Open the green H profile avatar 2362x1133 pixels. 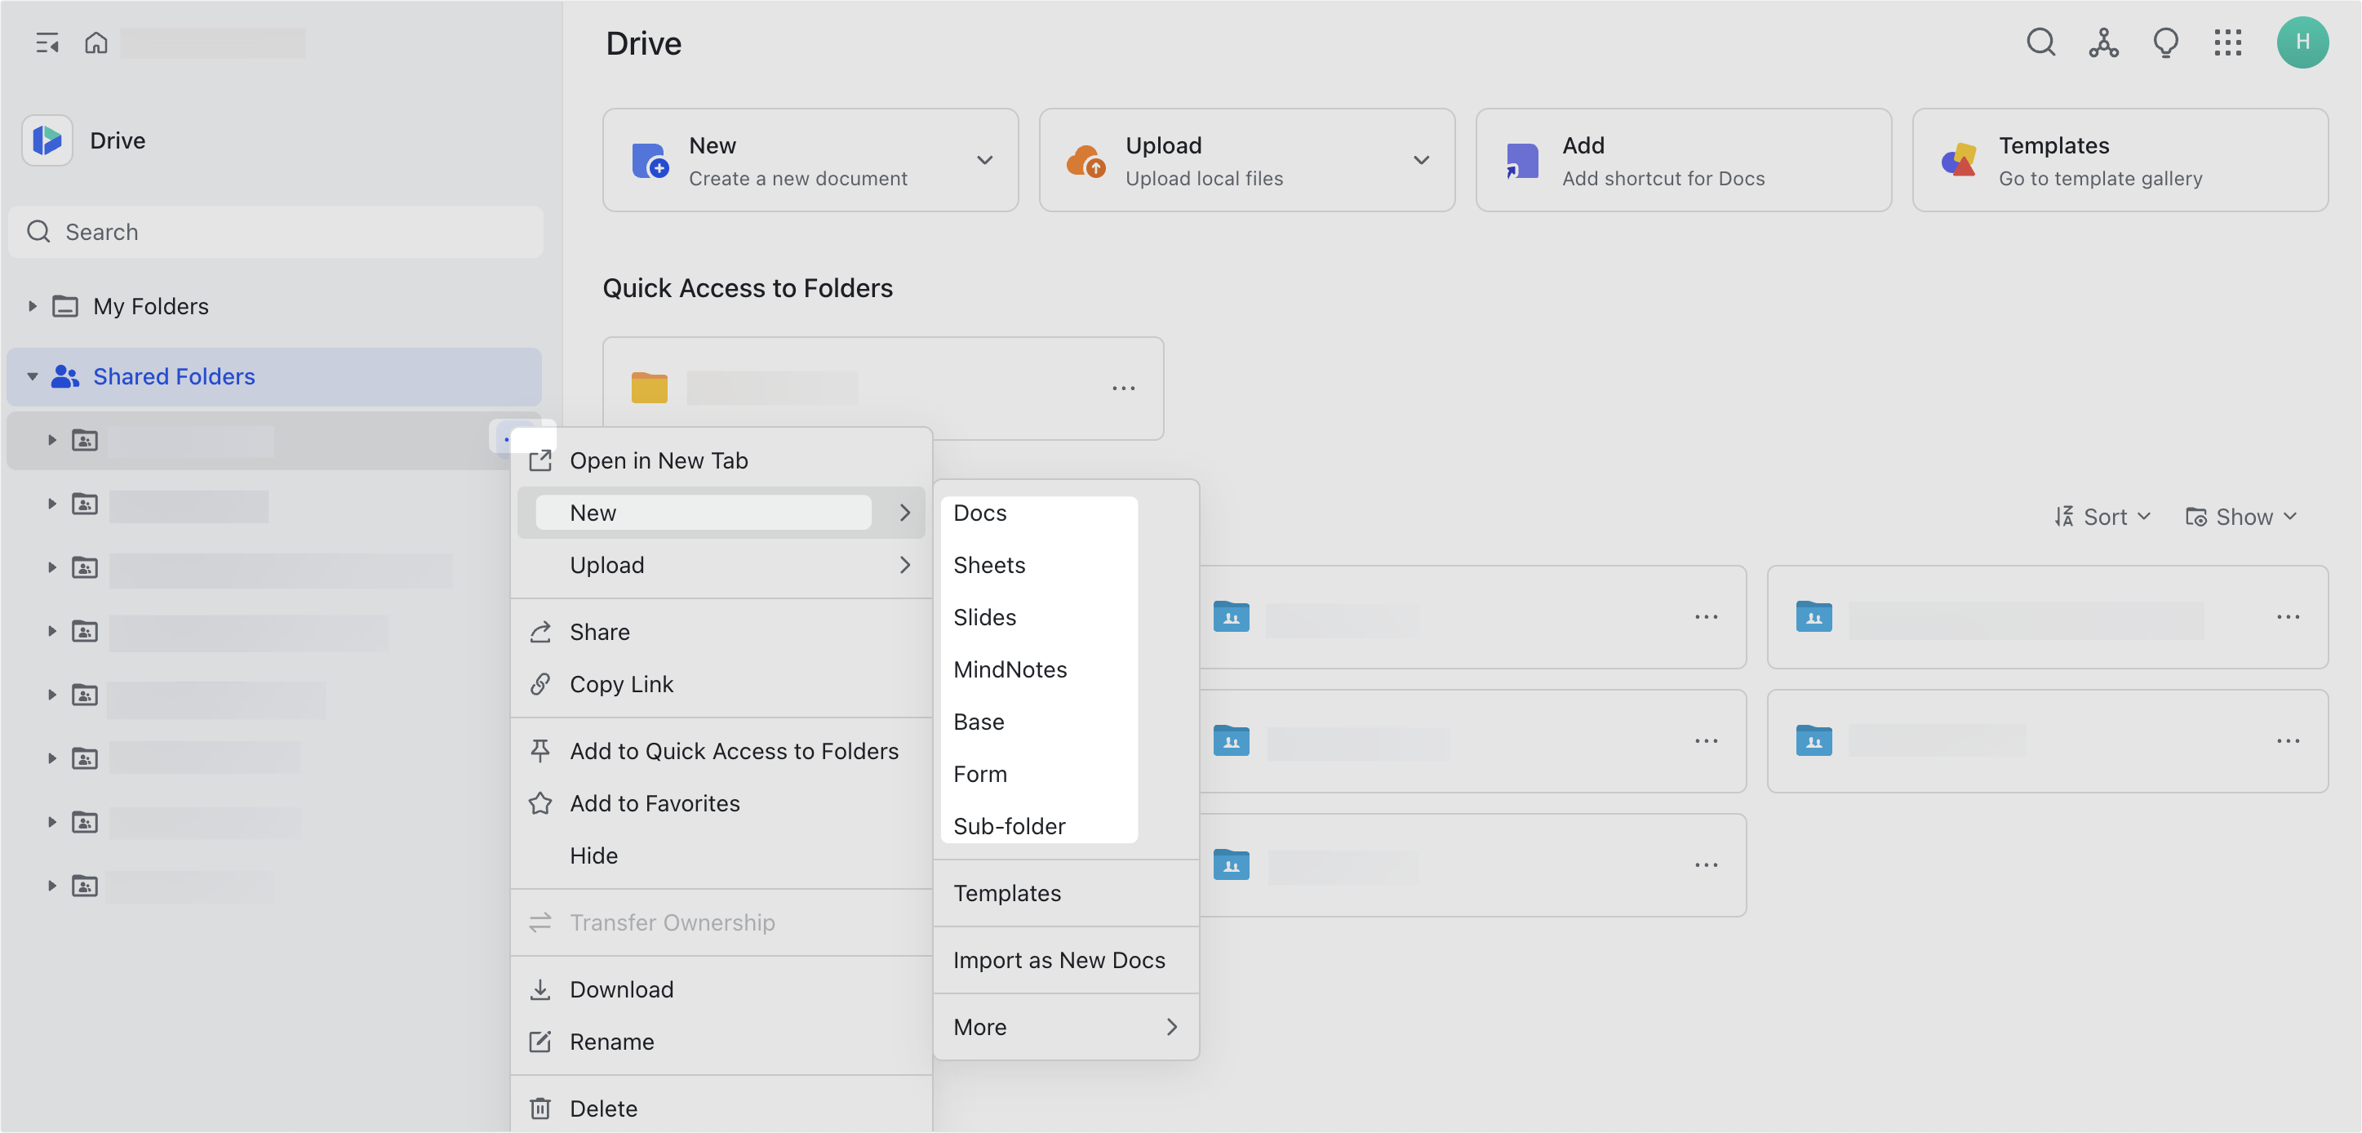point(2302,42)
